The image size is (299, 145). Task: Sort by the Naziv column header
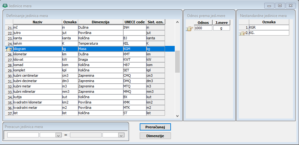tap(37, 22)
